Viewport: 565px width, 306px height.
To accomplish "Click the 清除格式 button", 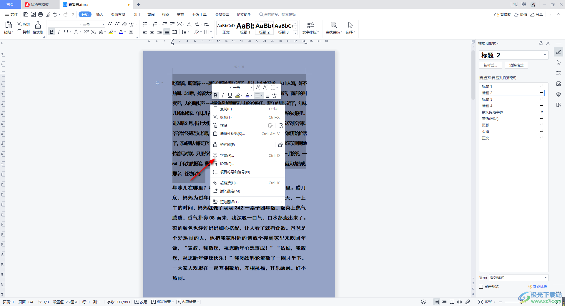I will [516, 65].
